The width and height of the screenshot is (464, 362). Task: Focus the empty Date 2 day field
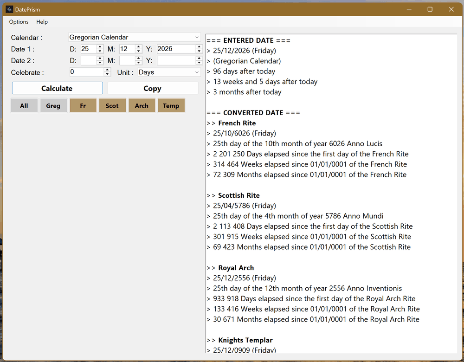pyautogui.click(x=89, y=60)
